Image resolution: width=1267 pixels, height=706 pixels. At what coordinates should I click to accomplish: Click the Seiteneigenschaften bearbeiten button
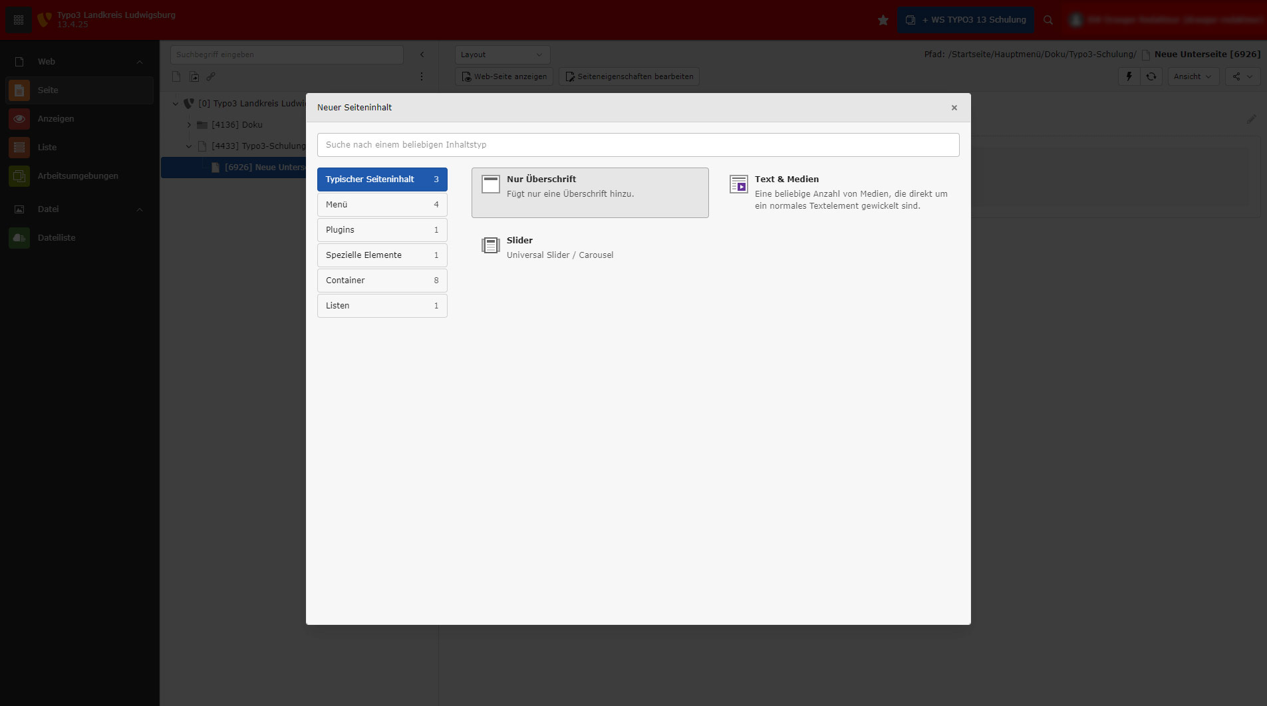pos(629,76)
